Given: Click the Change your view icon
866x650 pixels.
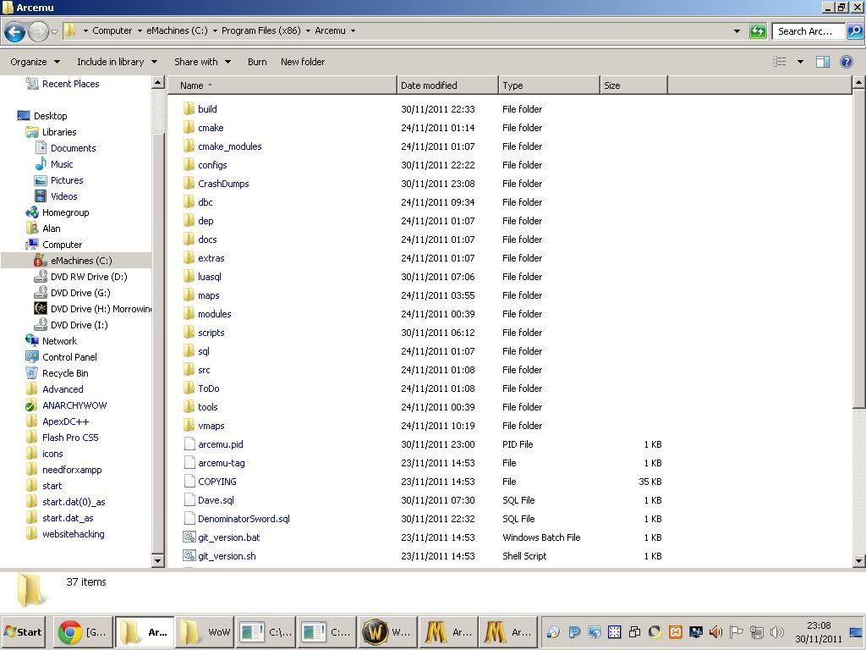Looking at the screenshot, I should coord(779,61).
